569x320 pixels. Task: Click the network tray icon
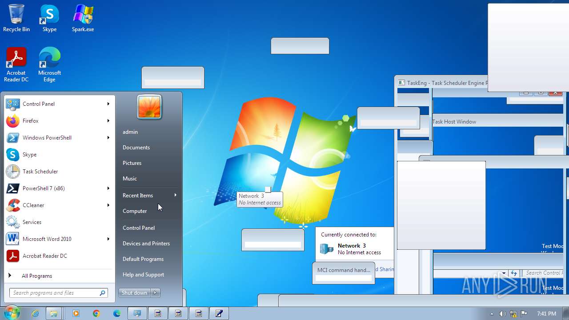(x=513, y=314)
